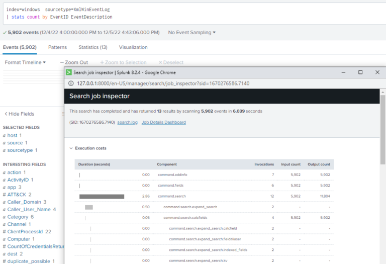Screen dimensions: 386x264
Task: Select the dest field
Action: click(12, 253)
